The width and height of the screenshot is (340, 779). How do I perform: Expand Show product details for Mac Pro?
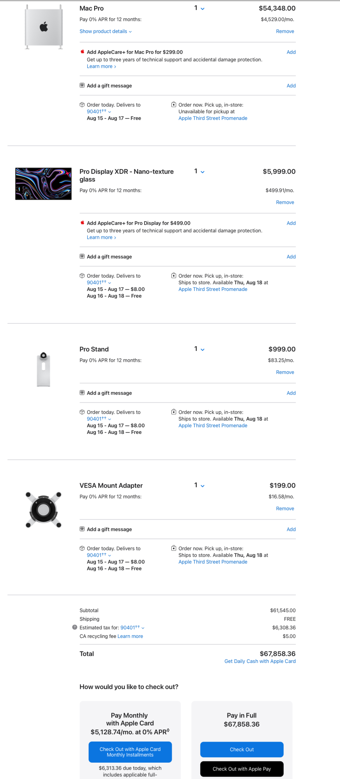(106, 32)
